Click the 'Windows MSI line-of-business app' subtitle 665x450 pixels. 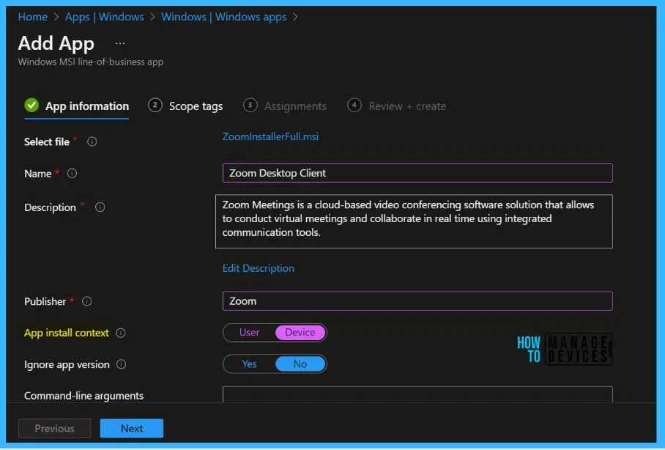(x=90, y=62)
